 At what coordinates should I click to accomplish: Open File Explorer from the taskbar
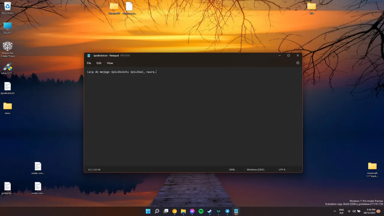click(183, 211)
